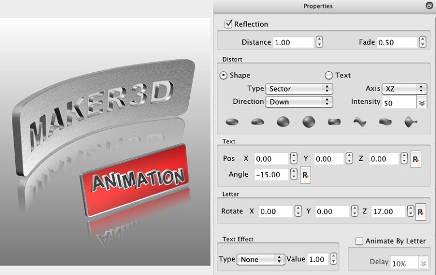The image size is (436, 275).
Task: Adjust the Rotate X stepper
Action: [298, 211]
